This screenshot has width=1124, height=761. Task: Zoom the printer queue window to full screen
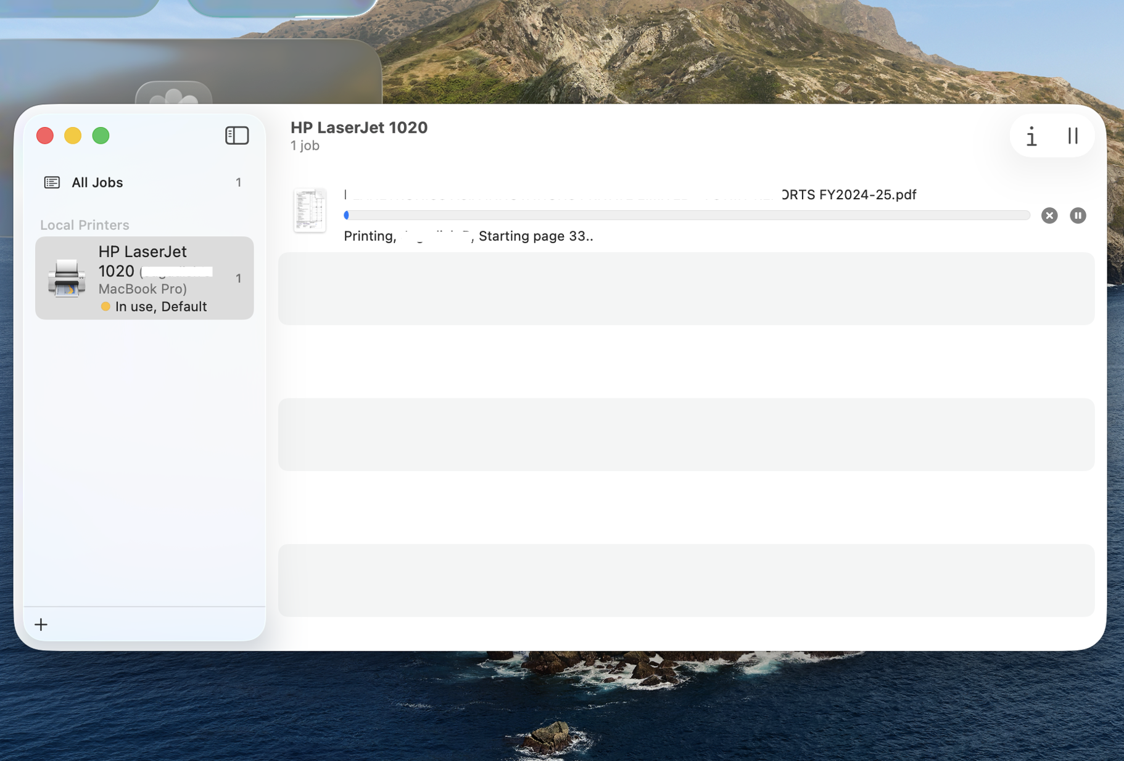101,136
